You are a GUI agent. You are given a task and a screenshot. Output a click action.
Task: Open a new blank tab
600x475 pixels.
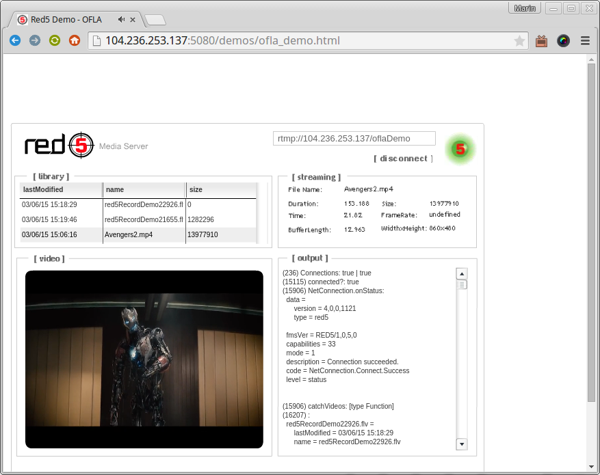pyautogui.click(x=155, y=20)
